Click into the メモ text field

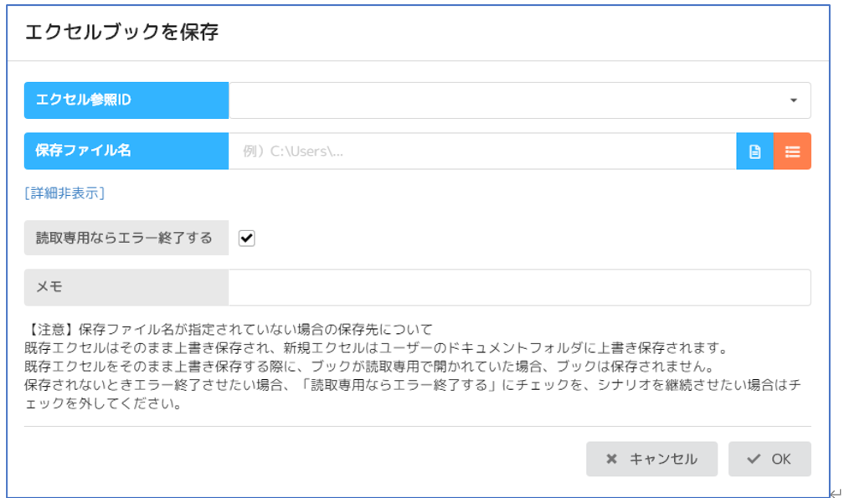519,288
